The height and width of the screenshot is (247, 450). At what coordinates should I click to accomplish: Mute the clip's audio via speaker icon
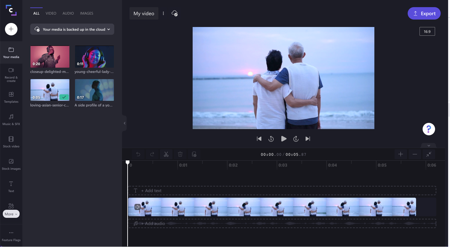click(x=137, y=207)
